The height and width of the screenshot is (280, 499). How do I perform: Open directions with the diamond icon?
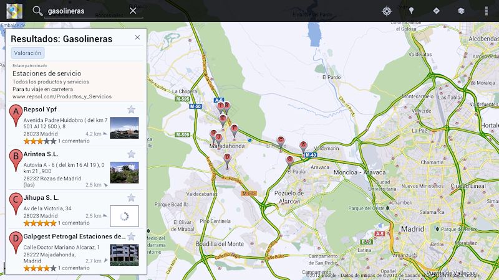(436, 11)
